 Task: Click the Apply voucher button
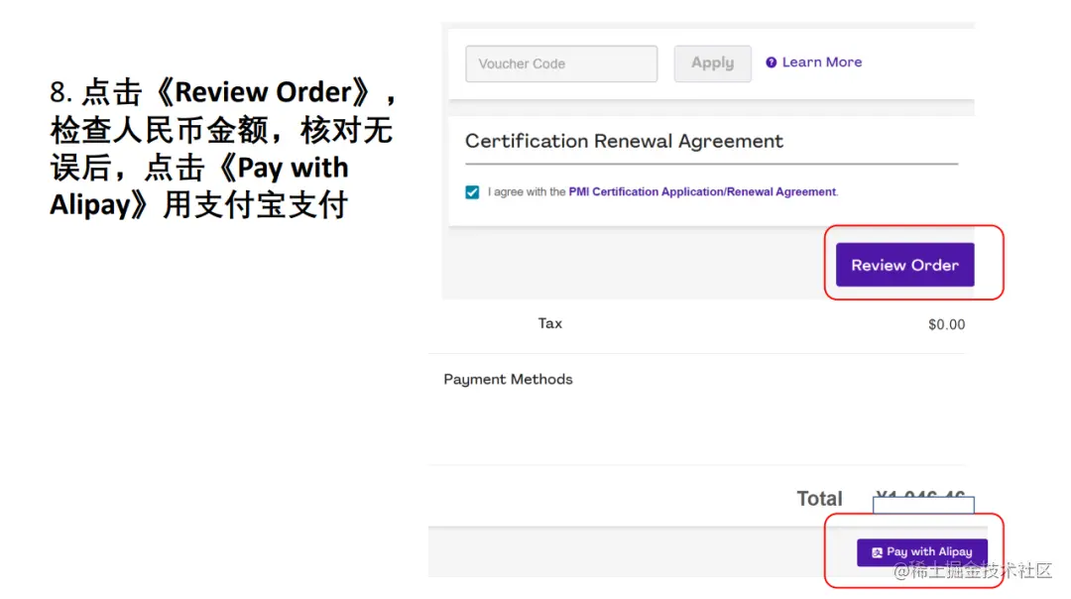712,63
